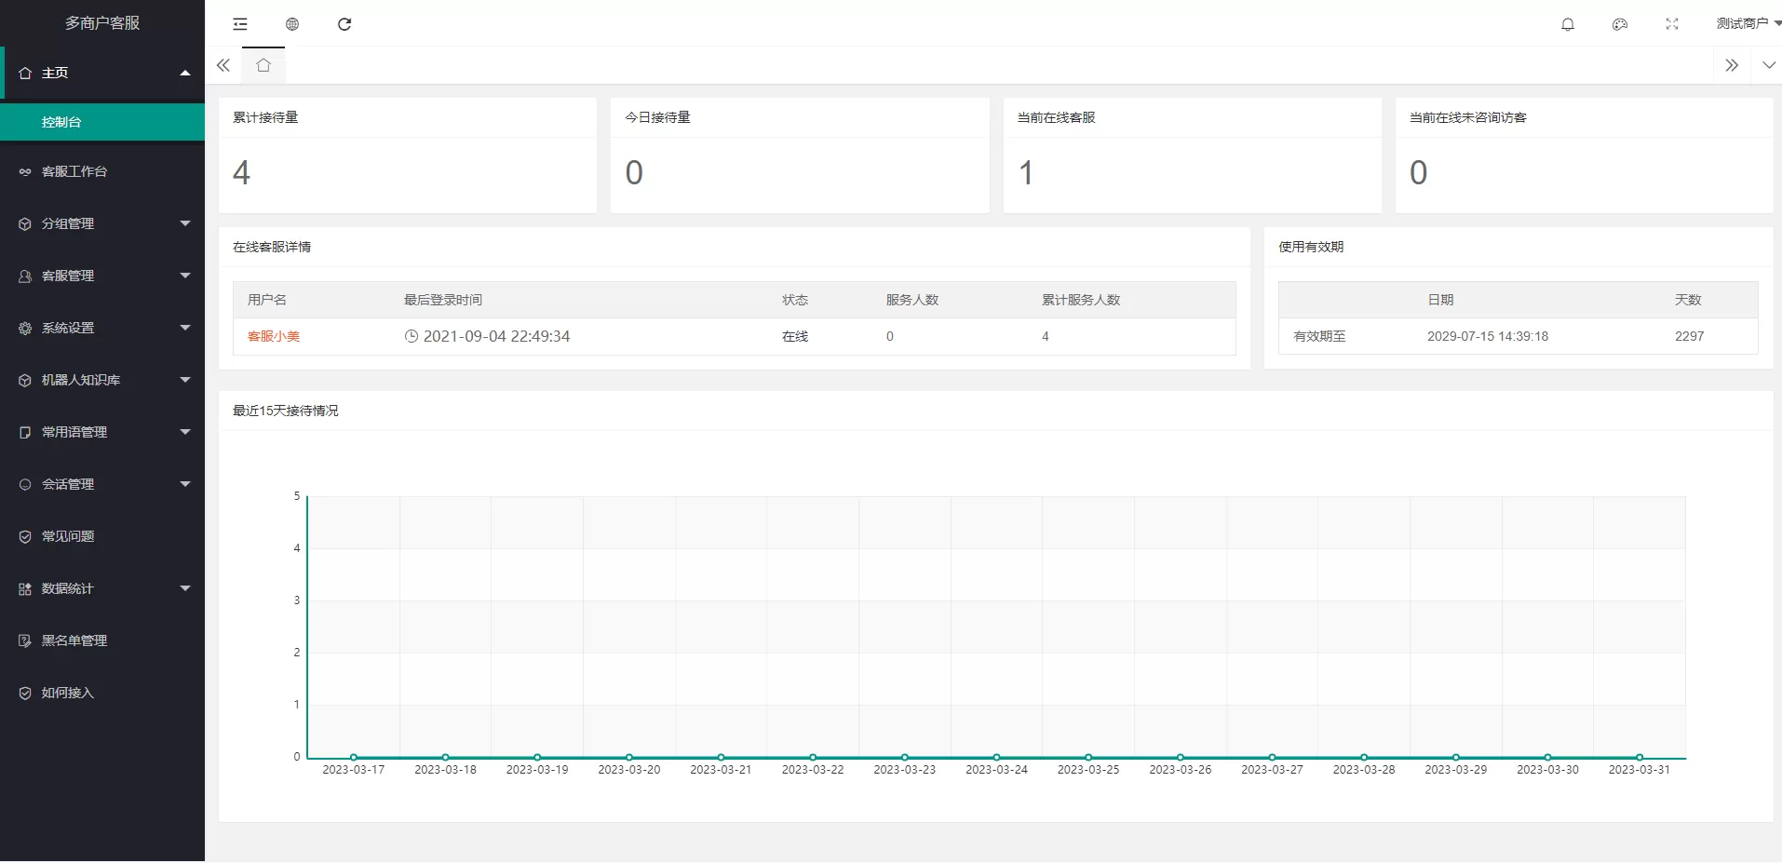Image resolution: width=1782 pixels, height=863 pixels.
Task: Click the refresh page icon
Action: click(x=344, y=24)
